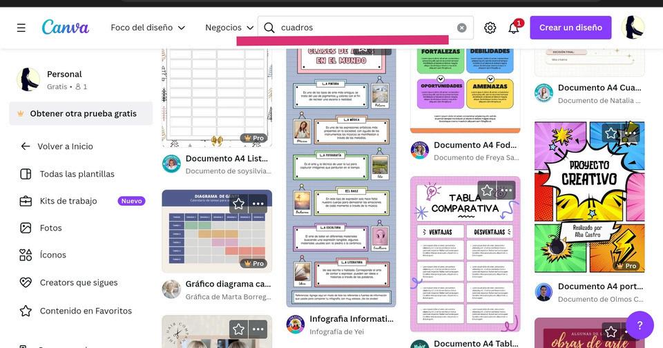Image resolution: width=663 pixels, height=348 pixels.
Task: Open more options on hair salon template
Action: pyautogui.click(x=258, y=329)
